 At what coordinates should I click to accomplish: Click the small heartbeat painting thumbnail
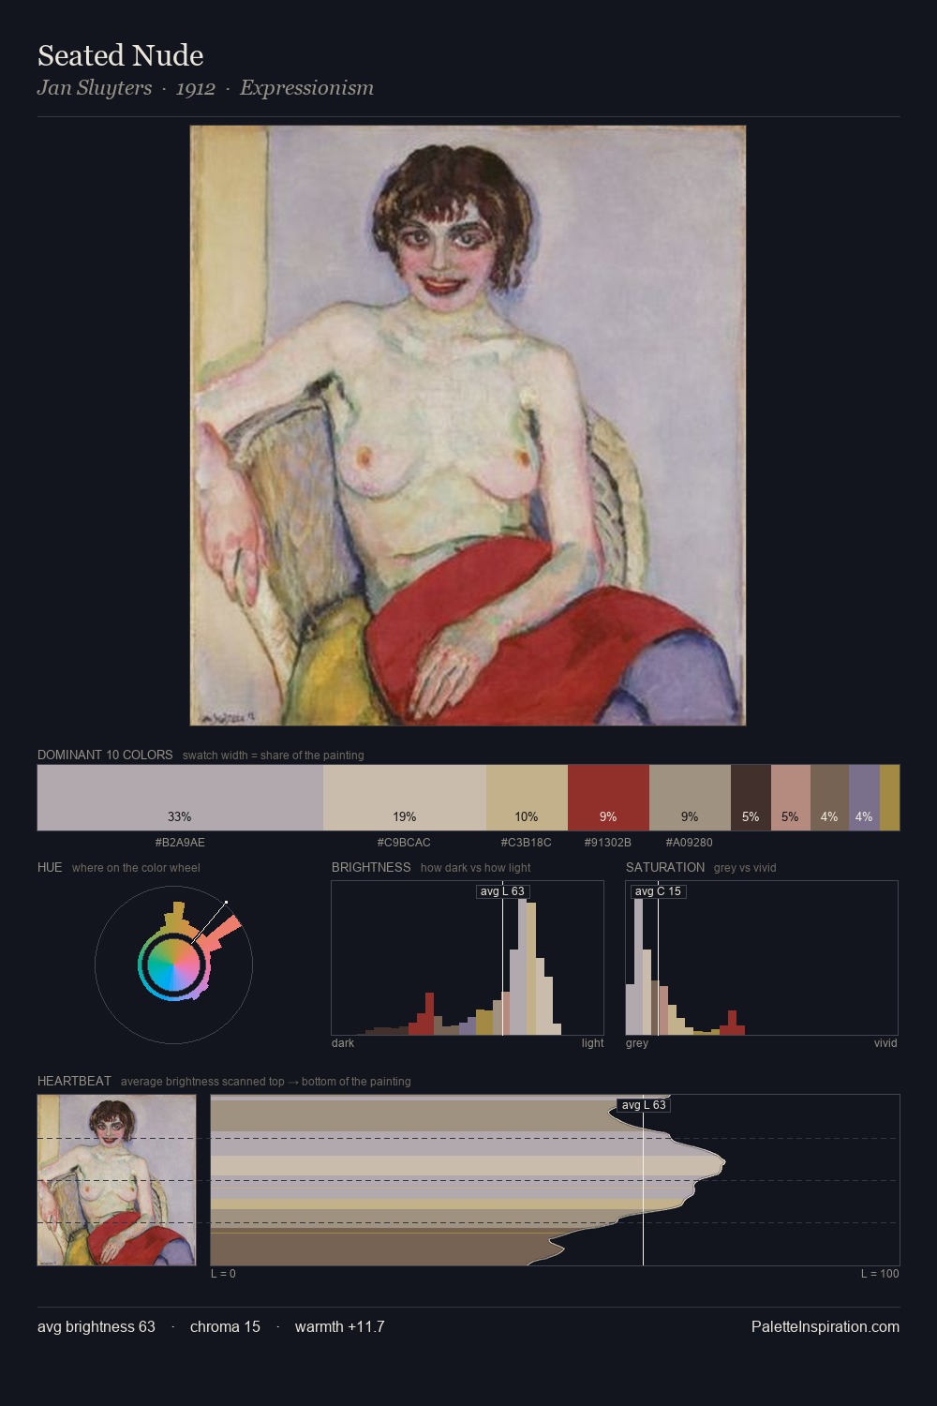tap(117, 1180)
